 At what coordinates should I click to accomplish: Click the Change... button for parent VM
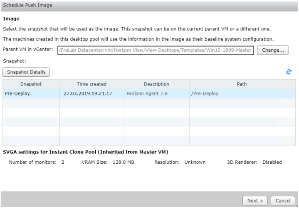coord(273,50)
